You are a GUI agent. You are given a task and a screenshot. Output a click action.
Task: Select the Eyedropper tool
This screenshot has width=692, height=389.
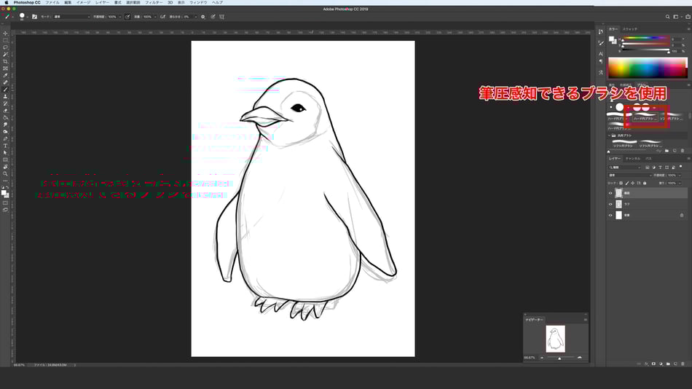(5, 75)
